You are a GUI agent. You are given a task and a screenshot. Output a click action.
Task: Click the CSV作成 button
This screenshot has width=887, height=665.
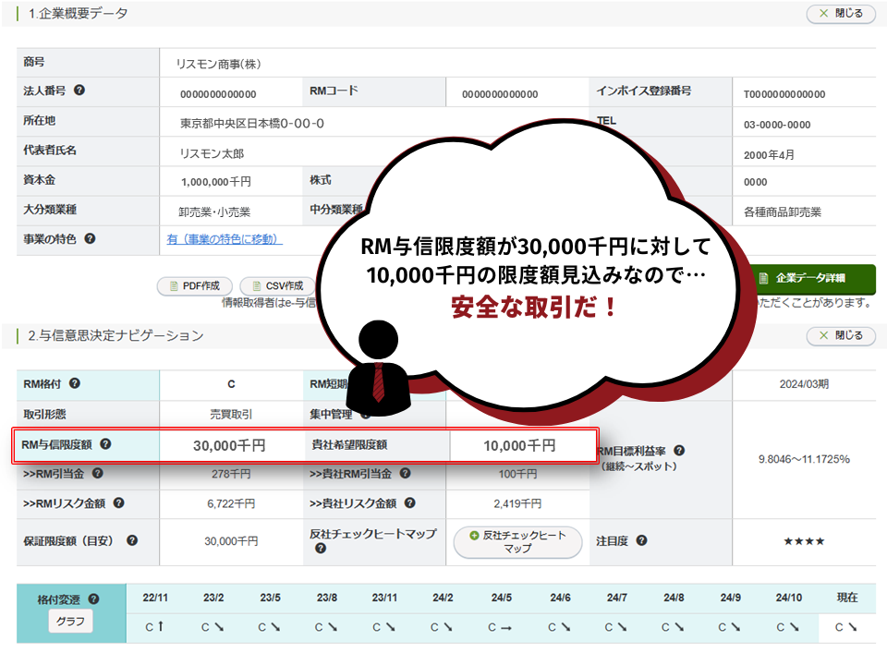point(275,286)
